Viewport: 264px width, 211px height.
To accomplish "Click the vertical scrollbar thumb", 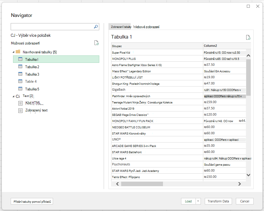I will 248,77.
